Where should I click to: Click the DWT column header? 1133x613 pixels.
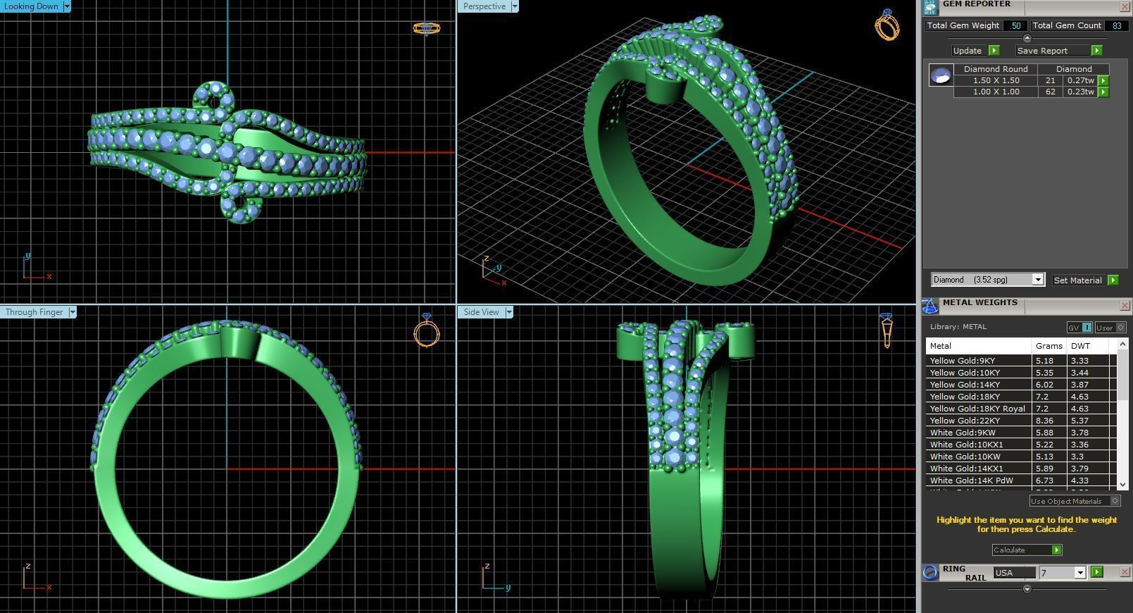point(1088,346)
